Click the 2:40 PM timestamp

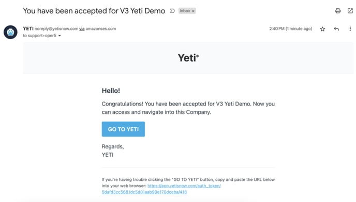(x=291, y=29)
